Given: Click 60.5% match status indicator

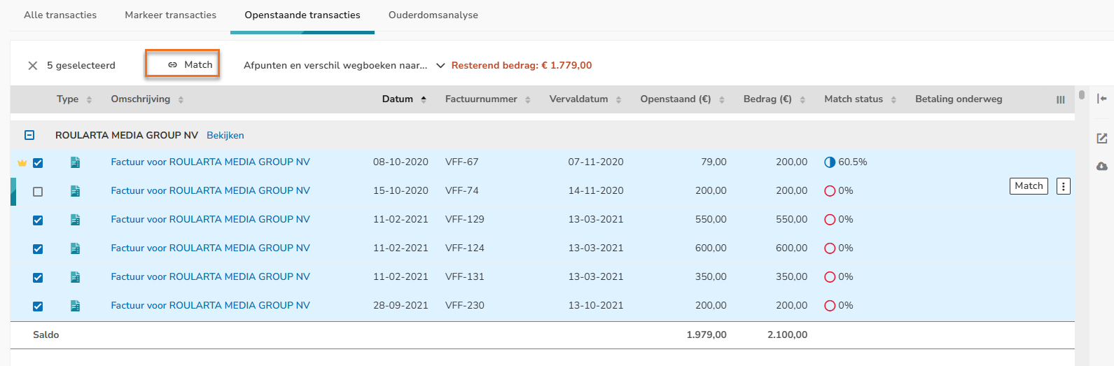Looking at the screenshot, I should pos(846,162).
